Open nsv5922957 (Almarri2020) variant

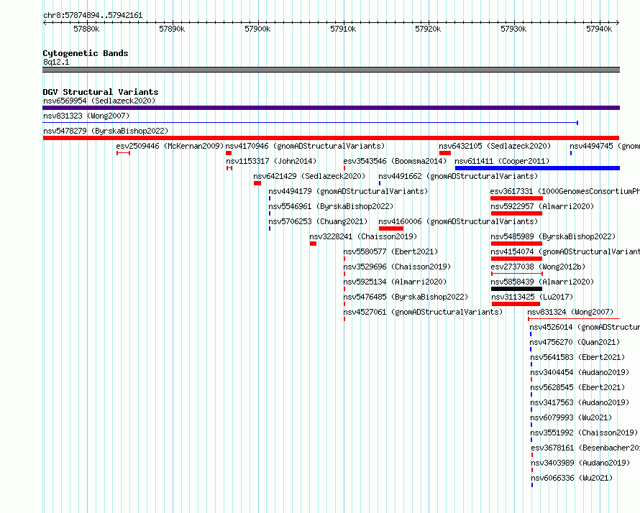(542, 206)
